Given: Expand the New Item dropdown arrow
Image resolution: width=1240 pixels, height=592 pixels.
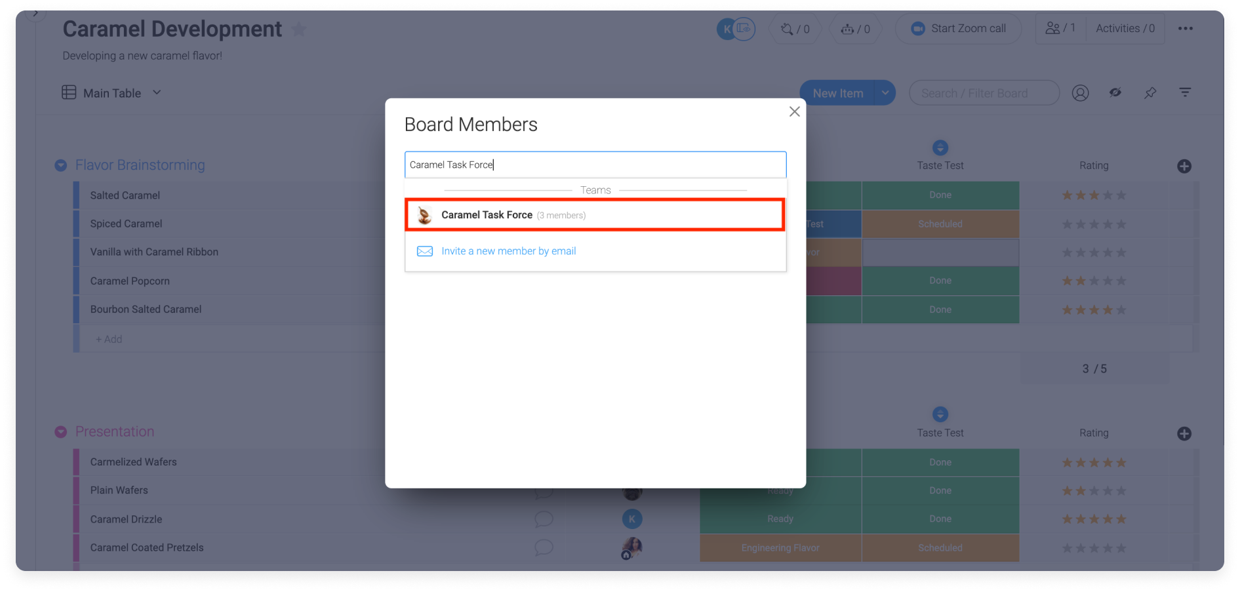Looking at the screenshot, I should (x=885, y=93).
